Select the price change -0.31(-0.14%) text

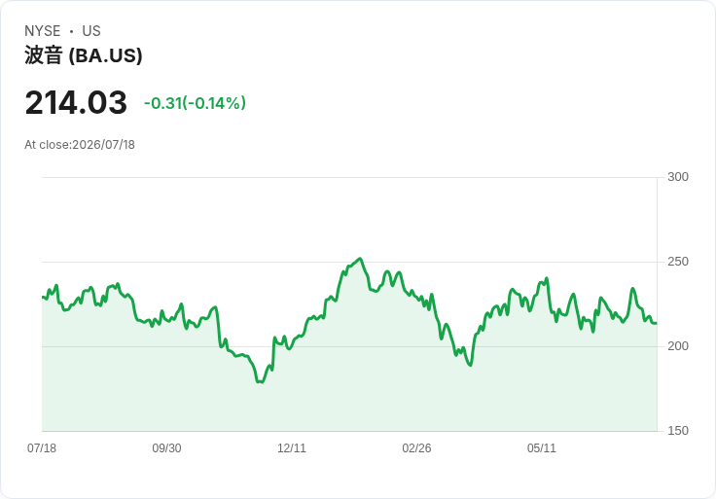tap(195, 103)
